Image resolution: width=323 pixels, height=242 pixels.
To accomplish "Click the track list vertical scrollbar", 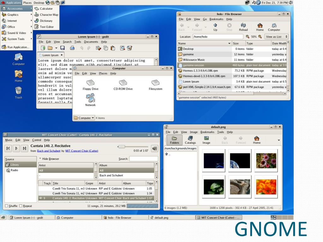I will [x=156, y=191].
